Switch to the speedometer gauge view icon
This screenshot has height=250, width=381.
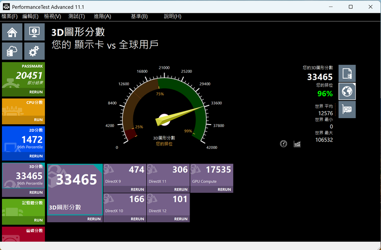[x=283, y=144]
